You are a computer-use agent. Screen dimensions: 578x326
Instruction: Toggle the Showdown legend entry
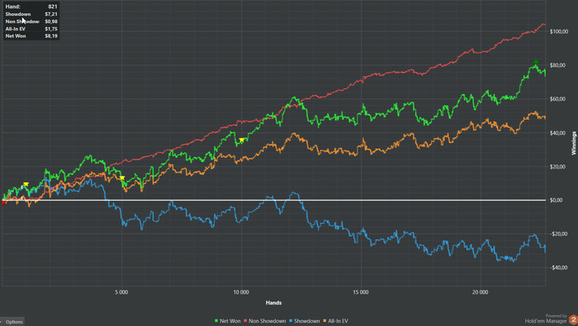(x=304, y=321)
